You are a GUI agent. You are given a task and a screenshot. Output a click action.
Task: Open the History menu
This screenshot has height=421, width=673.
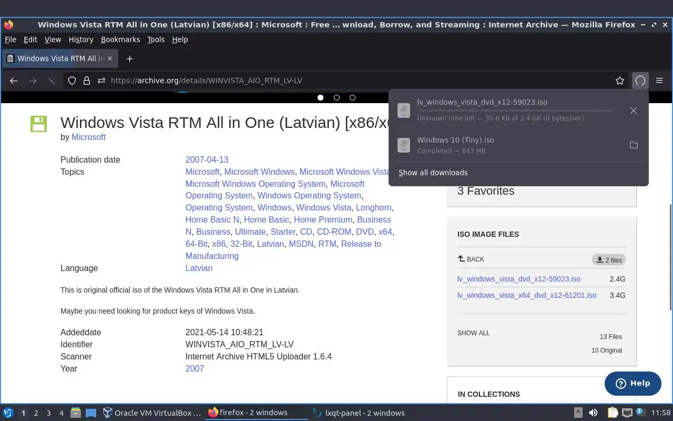pos(81,39)
